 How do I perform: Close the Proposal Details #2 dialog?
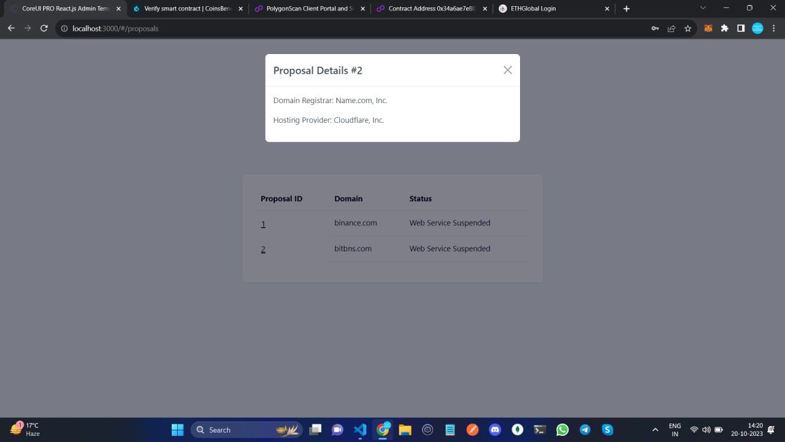pos(507,70)
